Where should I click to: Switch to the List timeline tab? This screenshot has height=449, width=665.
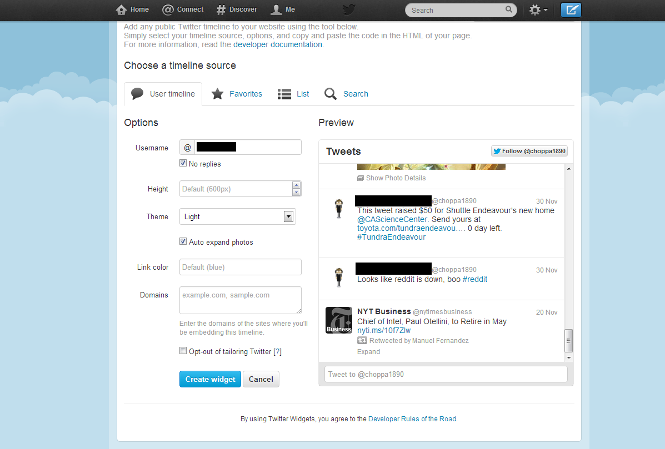(293, 94)
